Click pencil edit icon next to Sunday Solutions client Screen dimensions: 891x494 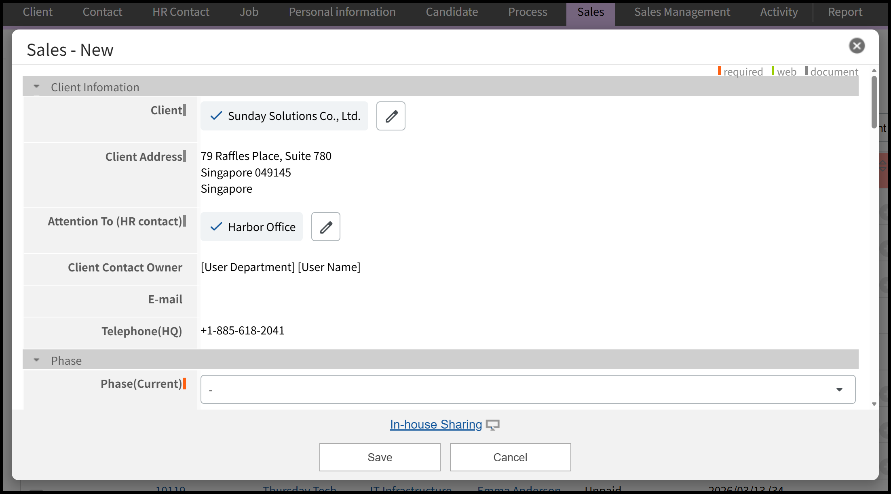click(x=391, y=116)
